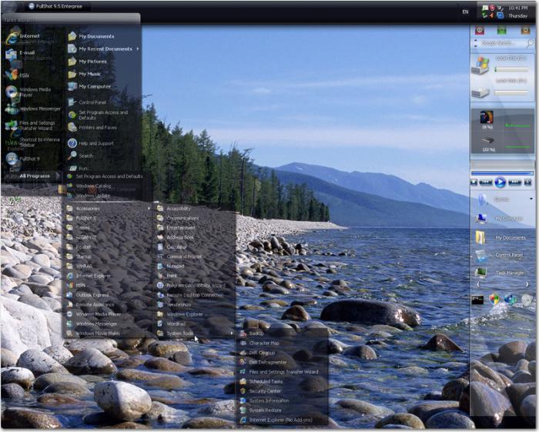This screenshot has width=539, height=432.
Task: Open Task Manager in the sidebar
Action: coord(510,273)
